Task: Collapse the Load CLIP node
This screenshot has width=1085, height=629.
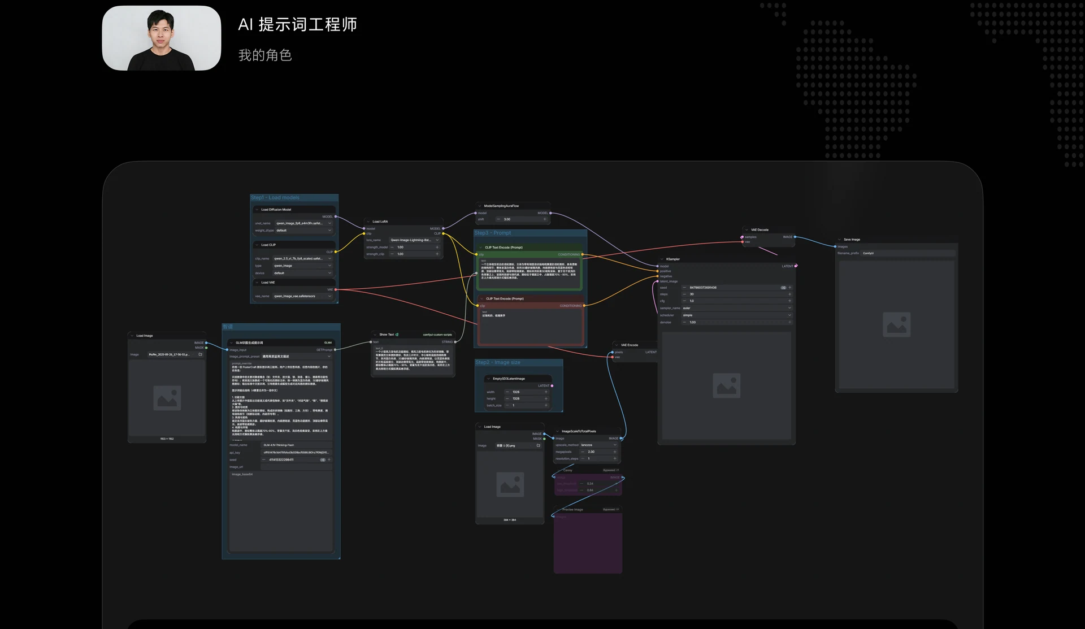Action: coord(257,245)
